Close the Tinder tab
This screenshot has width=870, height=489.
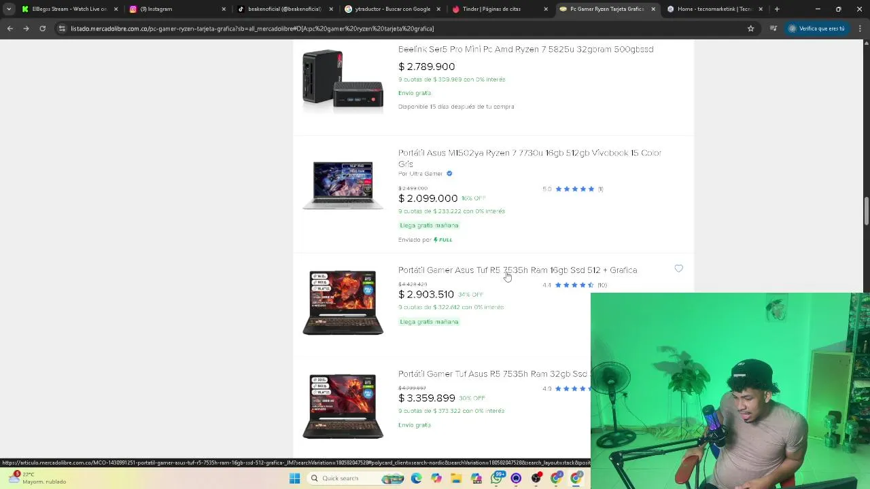coord(546,9)
